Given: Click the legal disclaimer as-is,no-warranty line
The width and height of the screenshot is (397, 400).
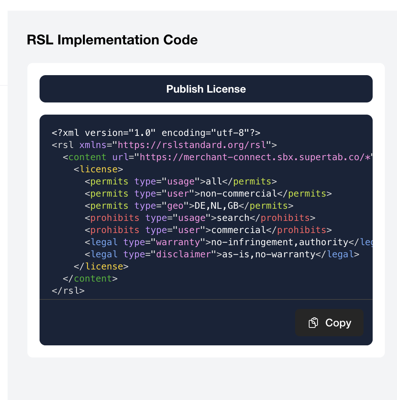Looking at the screenshot, I should point(217,254).
